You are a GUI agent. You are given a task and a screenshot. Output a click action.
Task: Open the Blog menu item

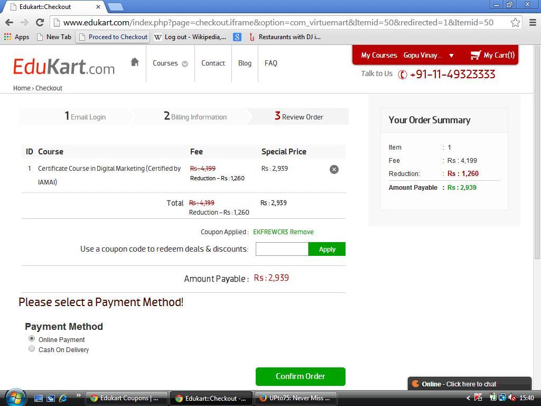click(245, 63)
